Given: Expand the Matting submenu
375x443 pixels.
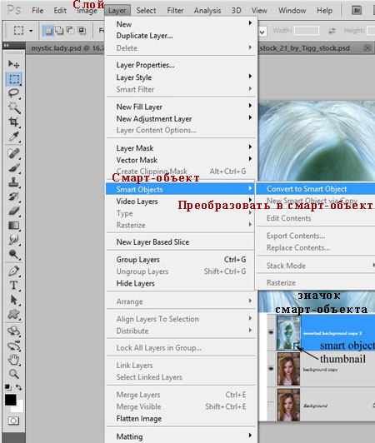Looking at the screenshot, I should point(181,436).
